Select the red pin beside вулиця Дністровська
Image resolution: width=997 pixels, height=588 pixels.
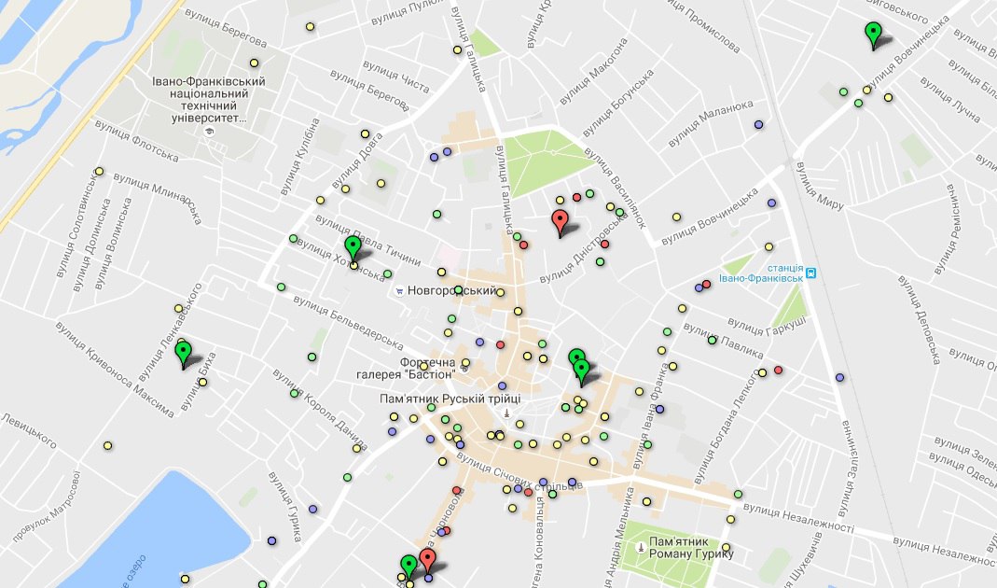pos(560,223)
